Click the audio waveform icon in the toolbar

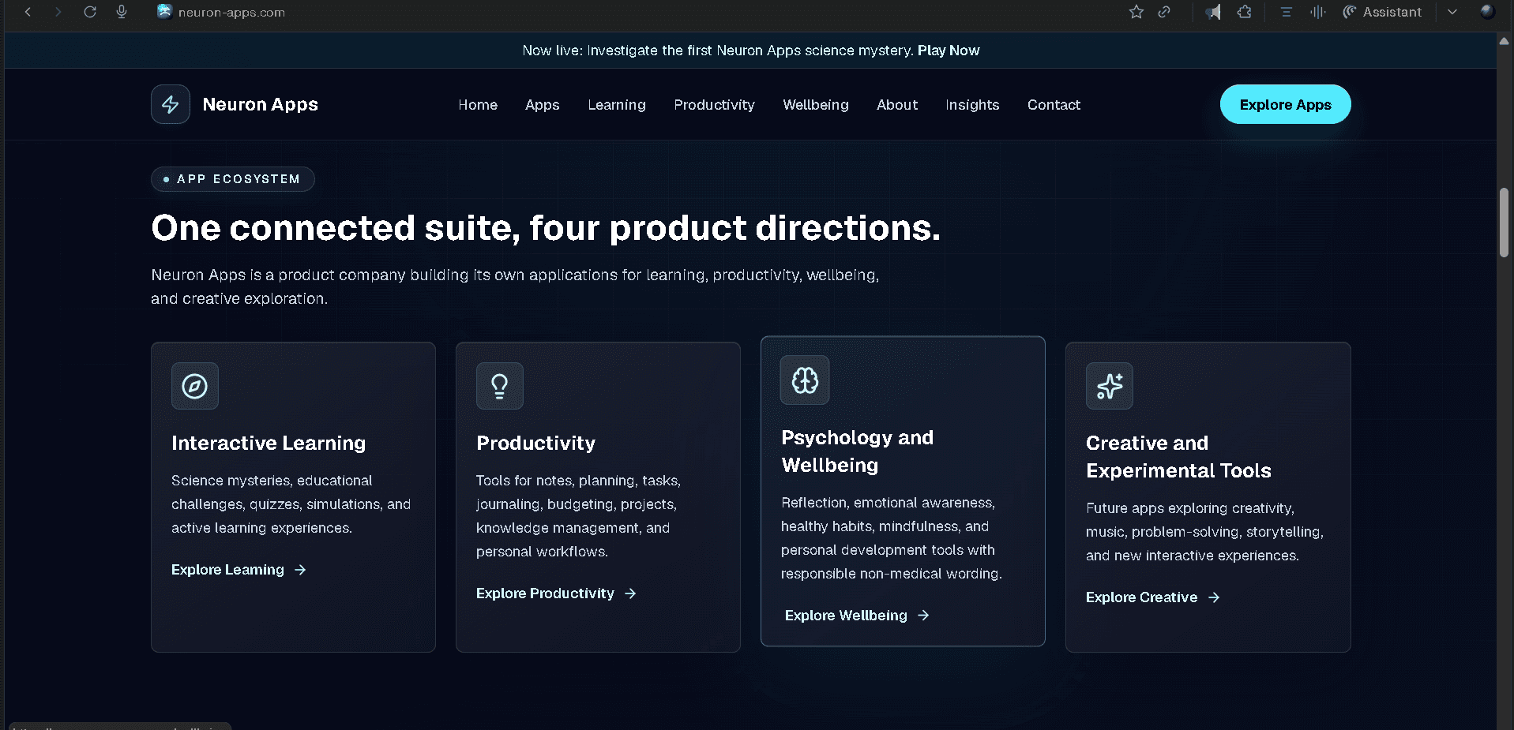[x=1317, y=12]
